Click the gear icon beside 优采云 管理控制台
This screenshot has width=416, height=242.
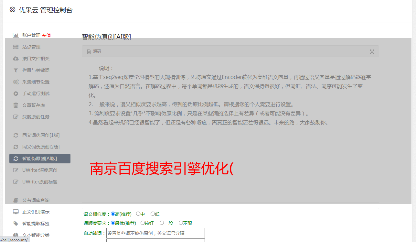[12, 10]
